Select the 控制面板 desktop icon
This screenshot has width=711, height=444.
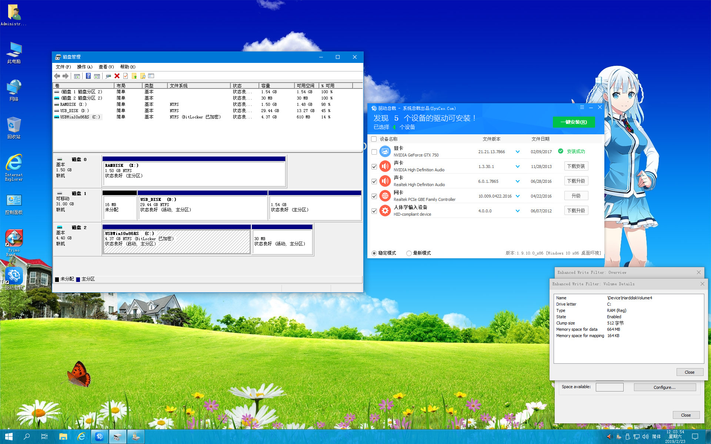pos(14,204)
